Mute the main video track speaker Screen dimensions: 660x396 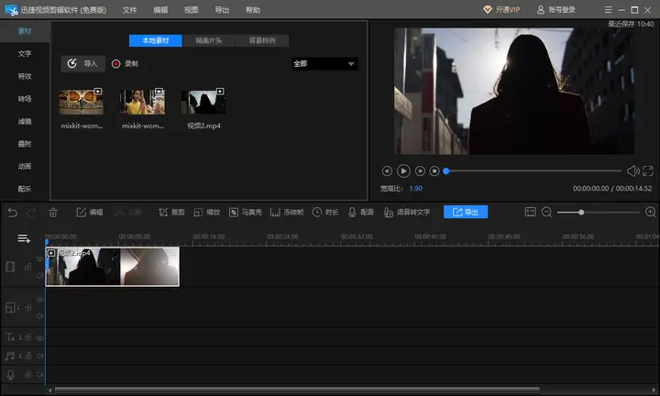[x=40, y=276]
